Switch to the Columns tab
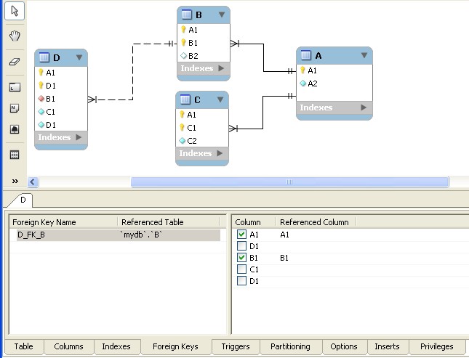 click(x=68, y=347)
